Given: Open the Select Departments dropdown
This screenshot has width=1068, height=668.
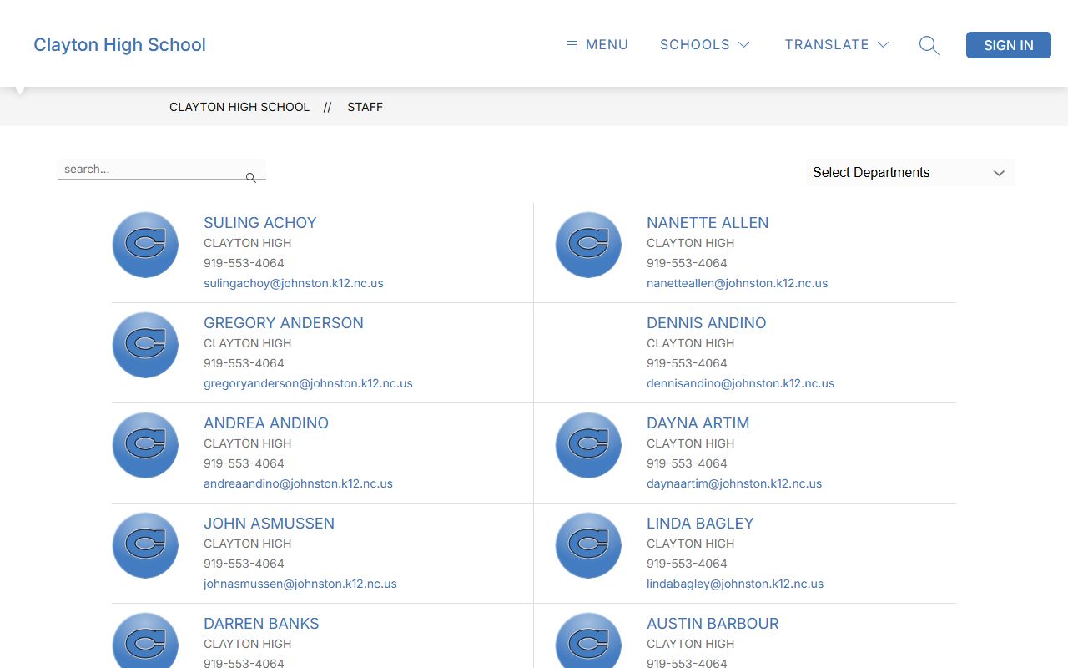Looking at the screenshot, I should [910, 173].
